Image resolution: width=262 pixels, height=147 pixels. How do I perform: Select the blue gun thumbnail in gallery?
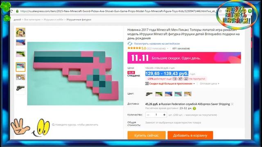[20, 42]
